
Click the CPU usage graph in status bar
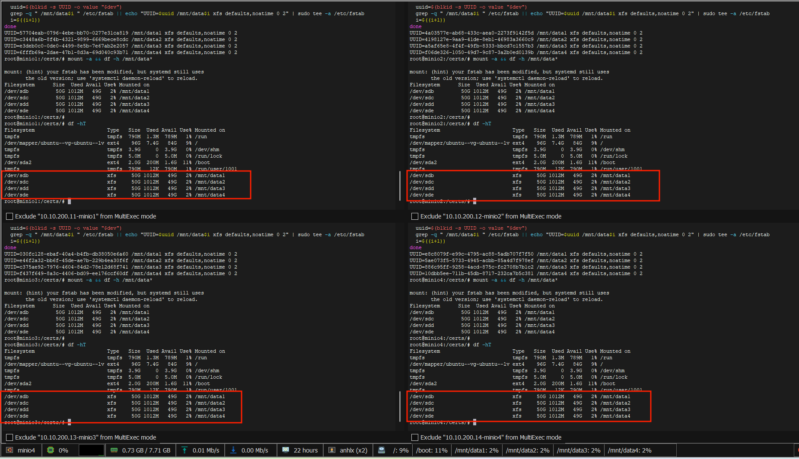point(91,450)
